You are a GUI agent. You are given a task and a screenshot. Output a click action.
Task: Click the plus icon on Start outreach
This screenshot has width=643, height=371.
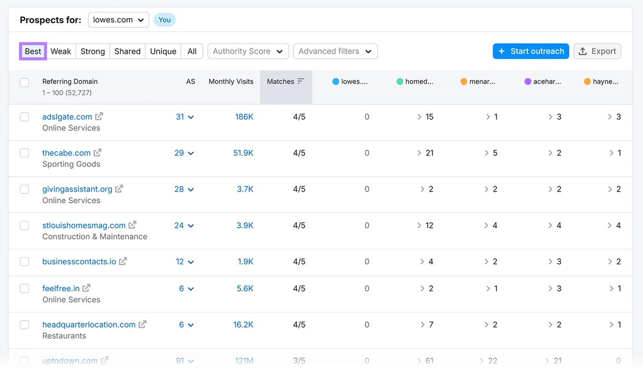502,51
